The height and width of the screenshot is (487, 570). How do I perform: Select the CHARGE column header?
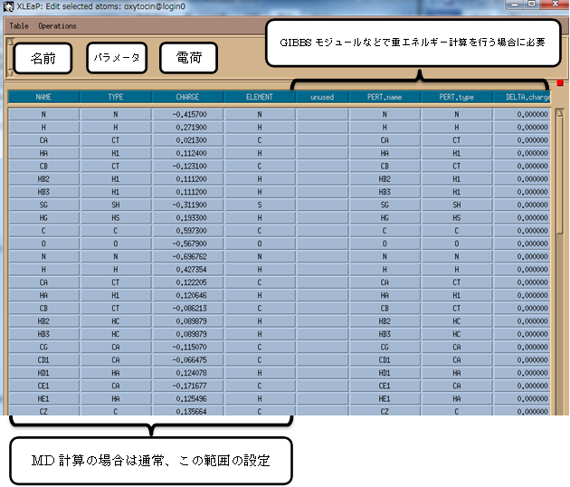(x=187, y=96)
